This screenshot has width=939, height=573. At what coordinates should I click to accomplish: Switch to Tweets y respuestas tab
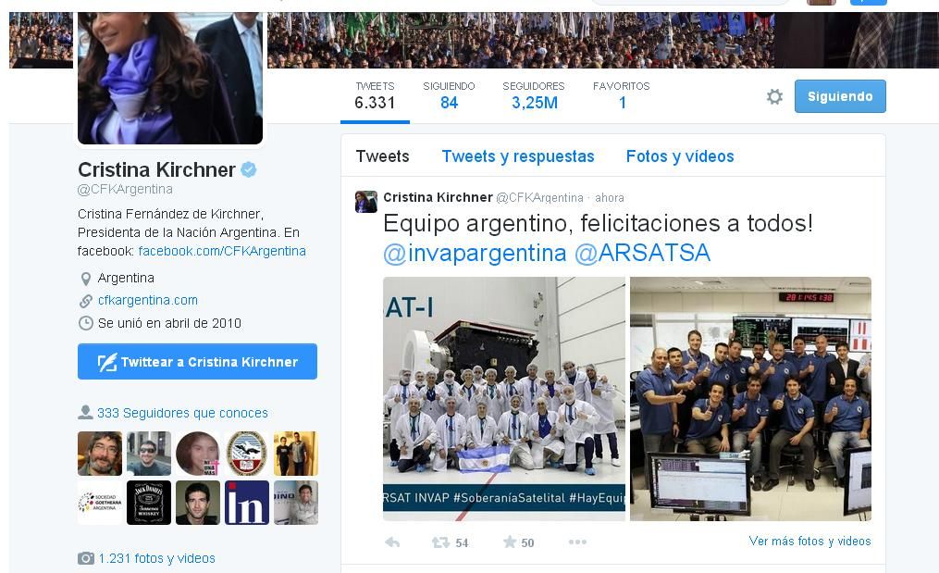(518, 156)
